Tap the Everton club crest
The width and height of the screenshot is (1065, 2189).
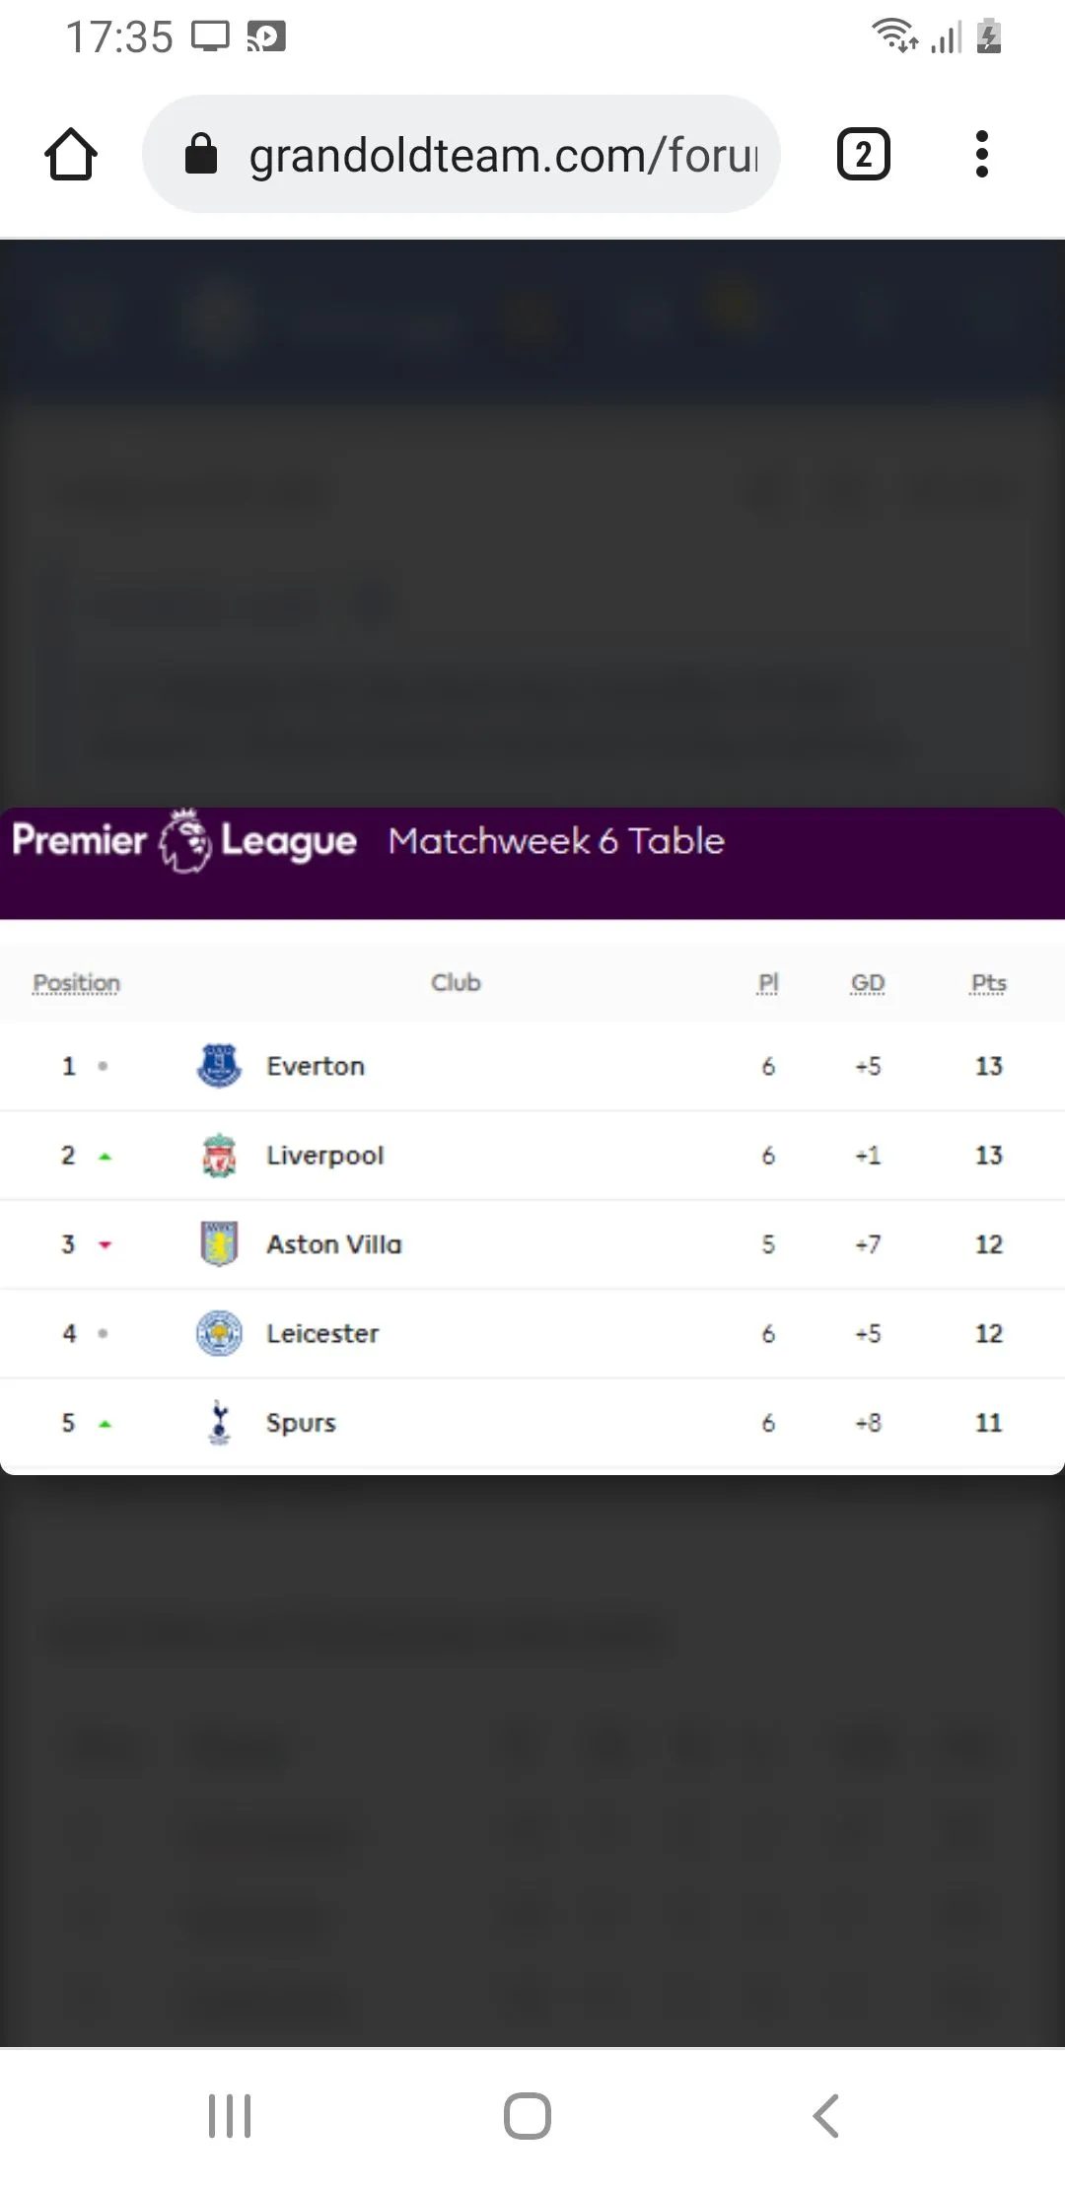tap(219, 1066)
